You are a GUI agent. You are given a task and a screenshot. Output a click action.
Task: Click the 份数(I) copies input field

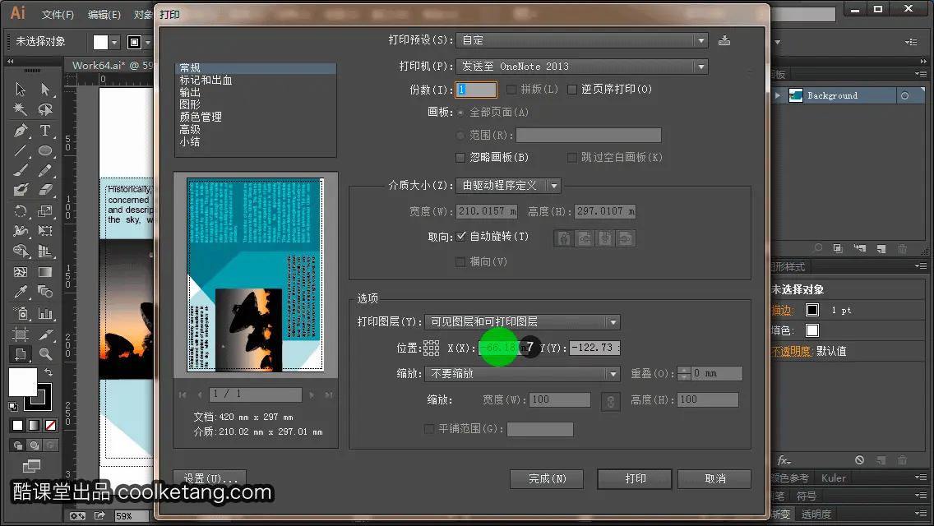click(476, 90)
